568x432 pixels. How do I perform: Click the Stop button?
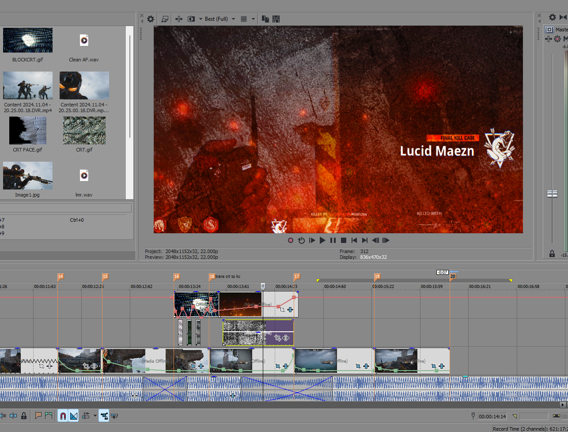coord(344,240)
